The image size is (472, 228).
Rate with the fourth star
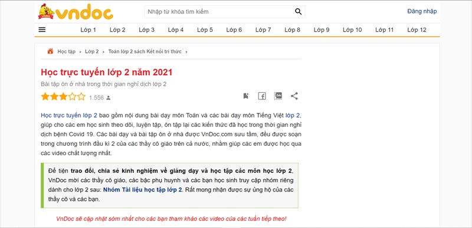pyautogui.click(x=72, y=96)
